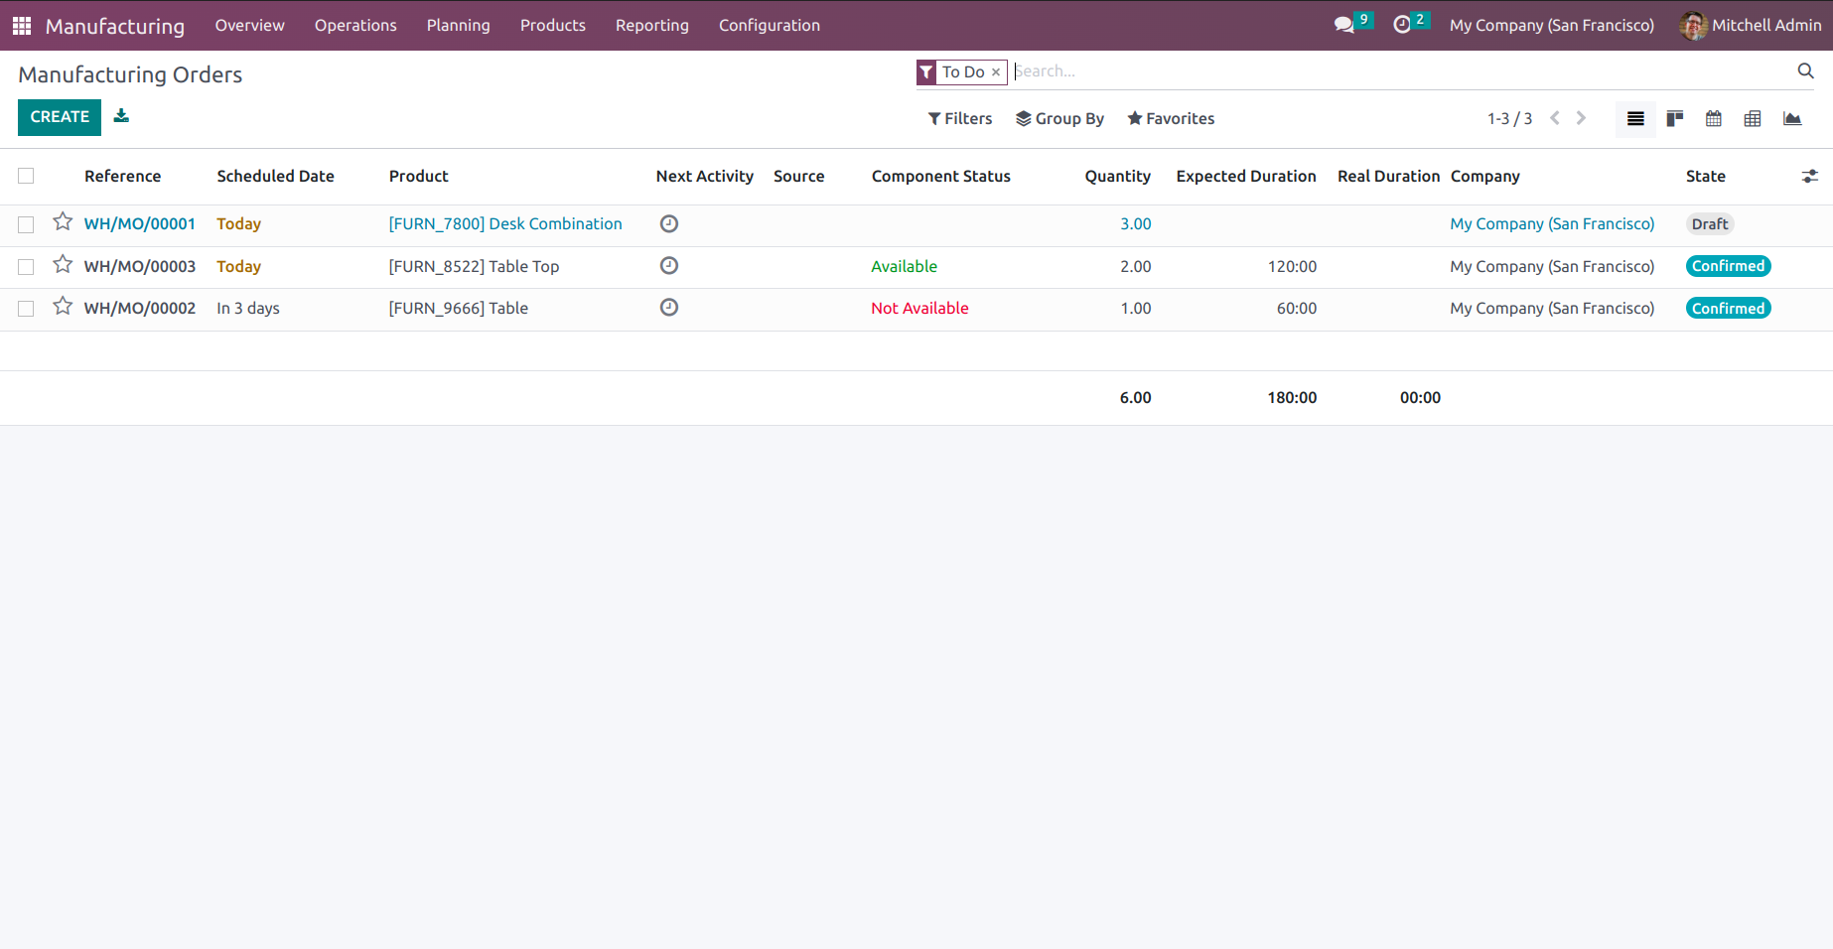Open order WH/MO/00002
This screenshot has width=1833, height=949.
tap(140, 309)
